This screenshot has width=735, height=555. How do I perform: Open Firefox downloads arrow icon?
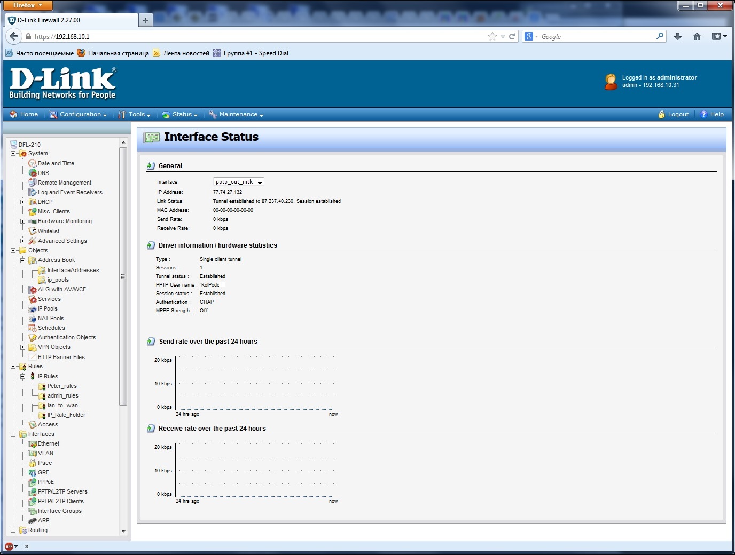tap(678, 36)
